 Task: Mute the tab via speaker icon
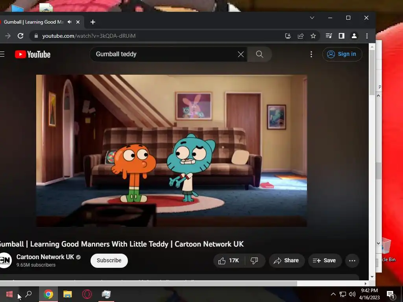(69, 22)
